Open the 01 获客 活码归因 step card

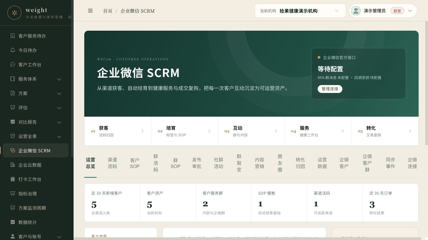click(118, 131)
